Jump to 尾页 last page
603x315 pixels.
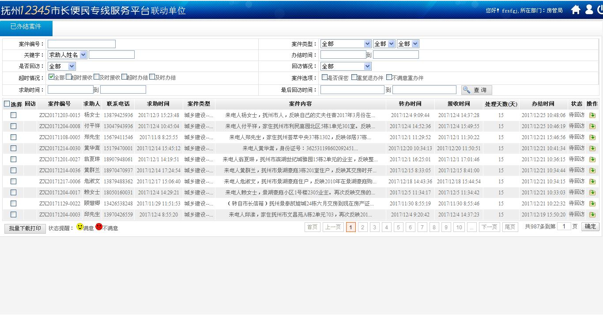click(x=510, y=227)
